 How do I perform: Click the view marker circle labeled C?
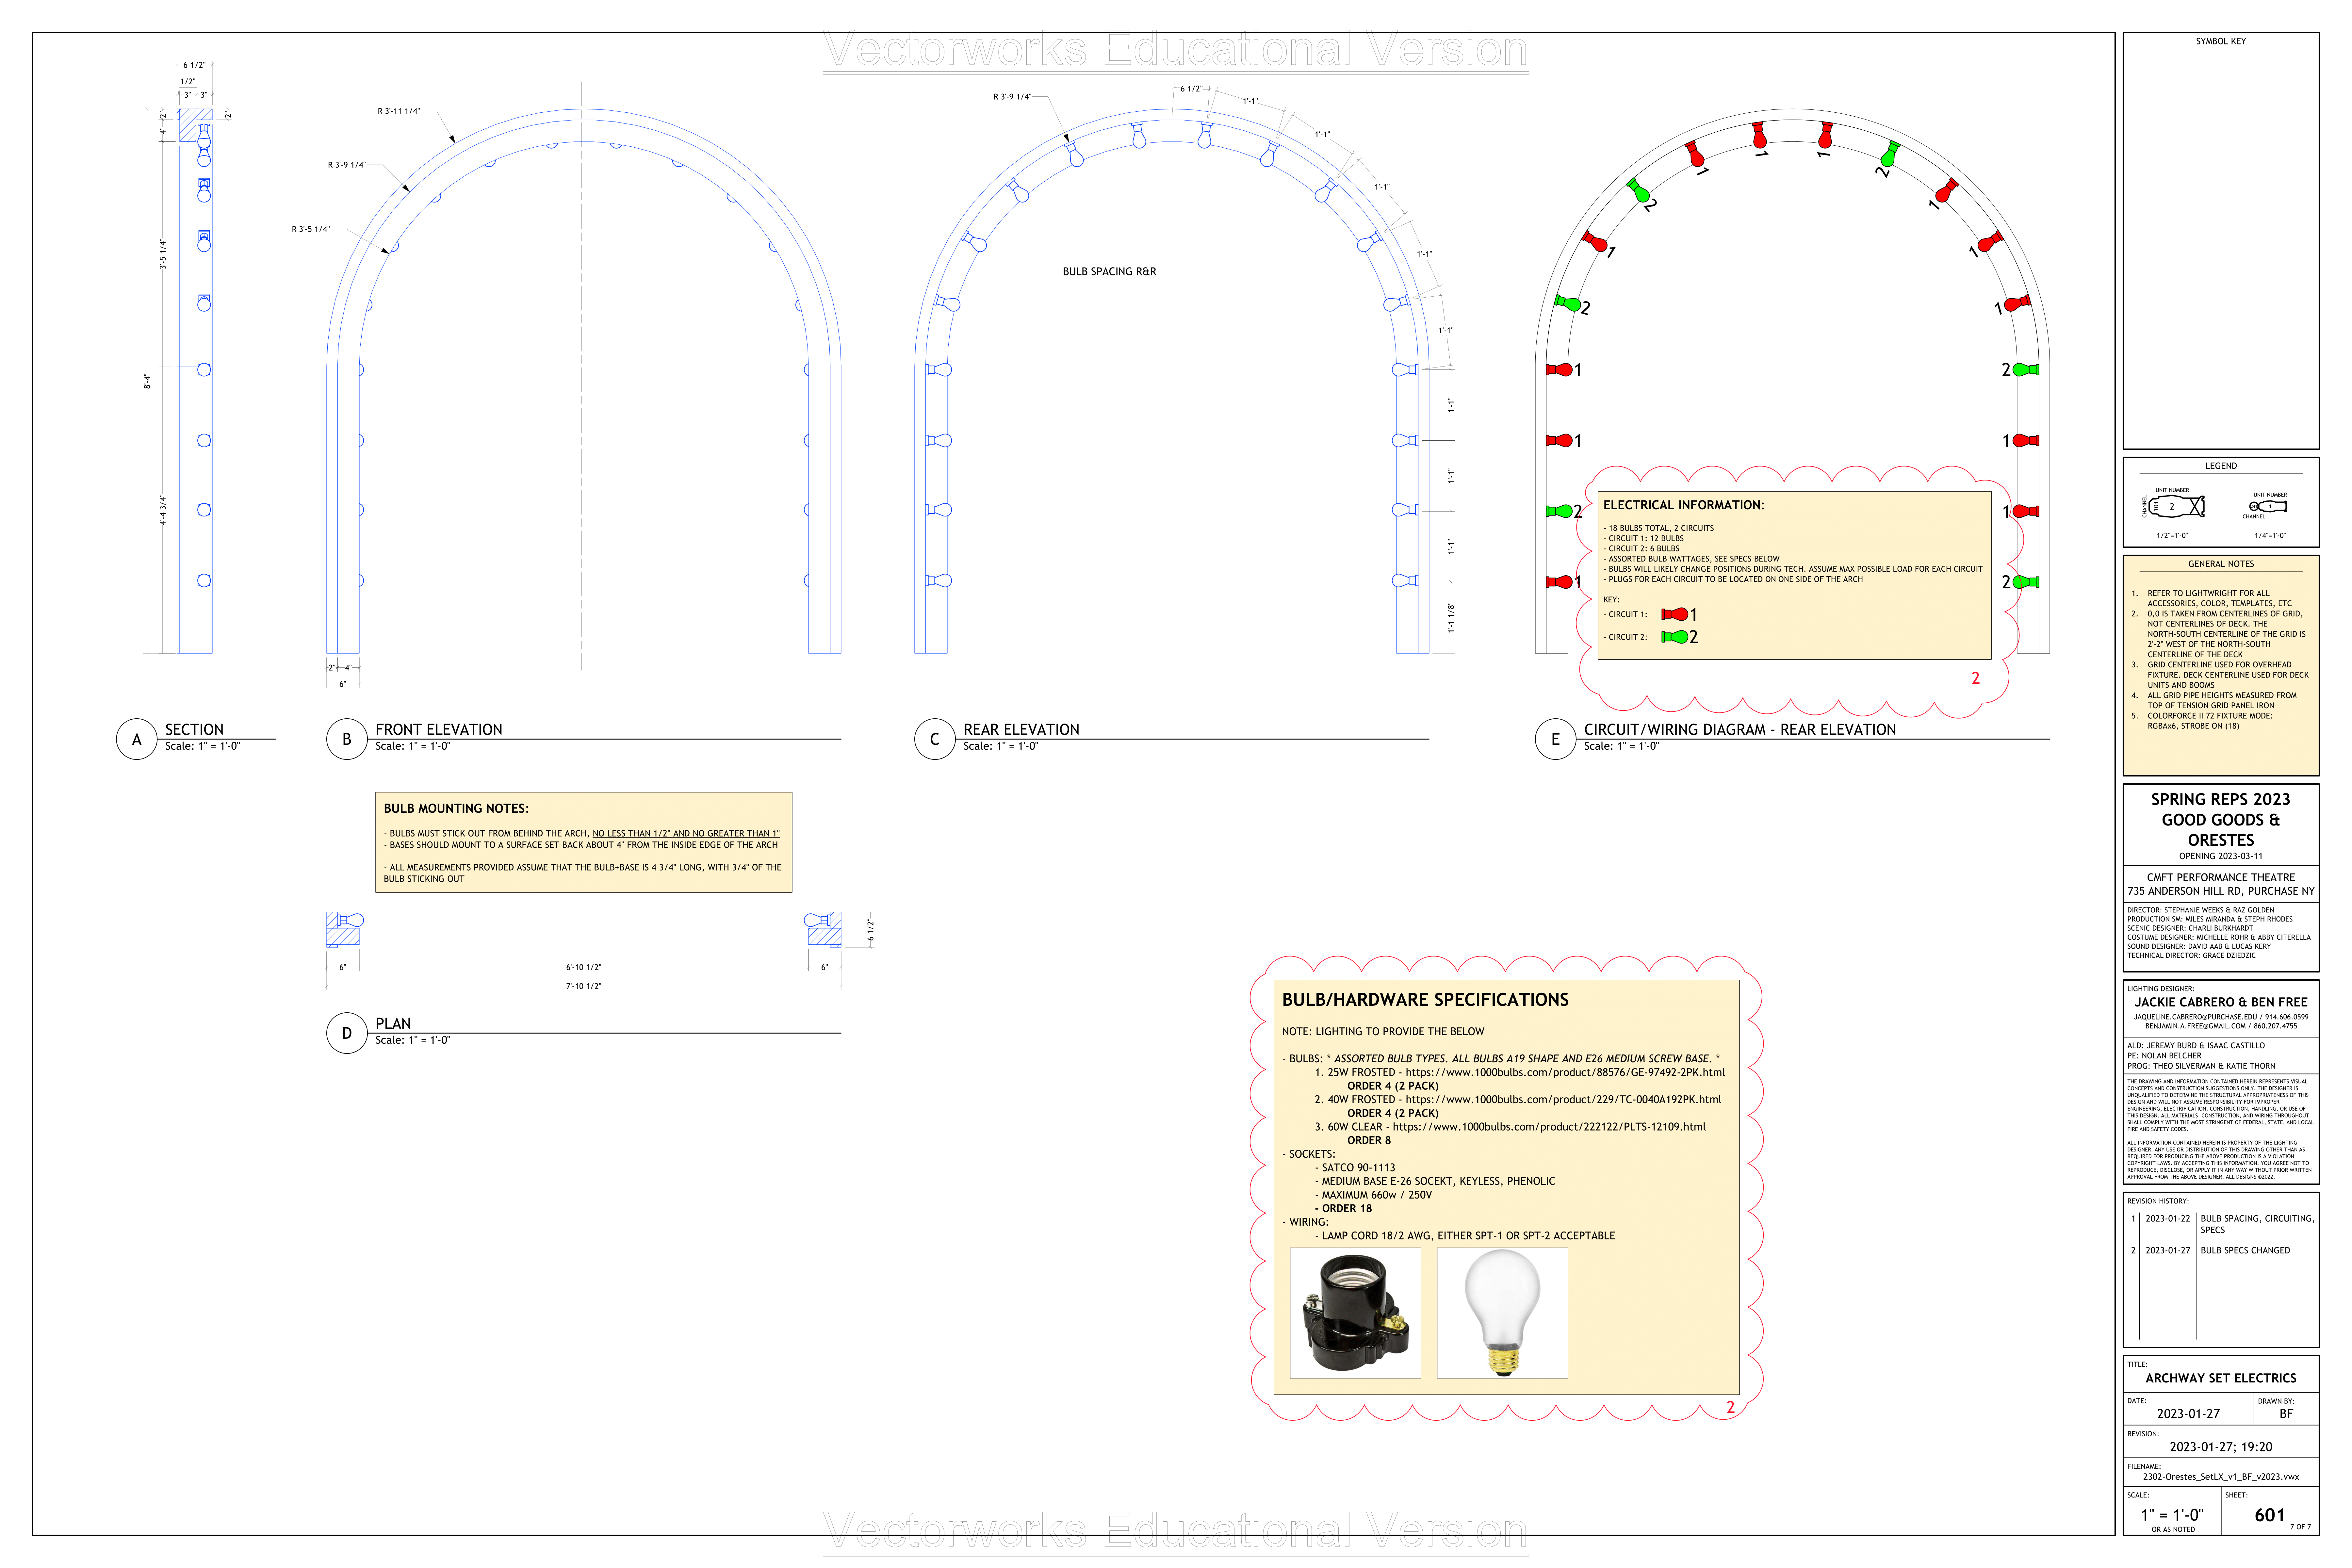coord(935,739)
